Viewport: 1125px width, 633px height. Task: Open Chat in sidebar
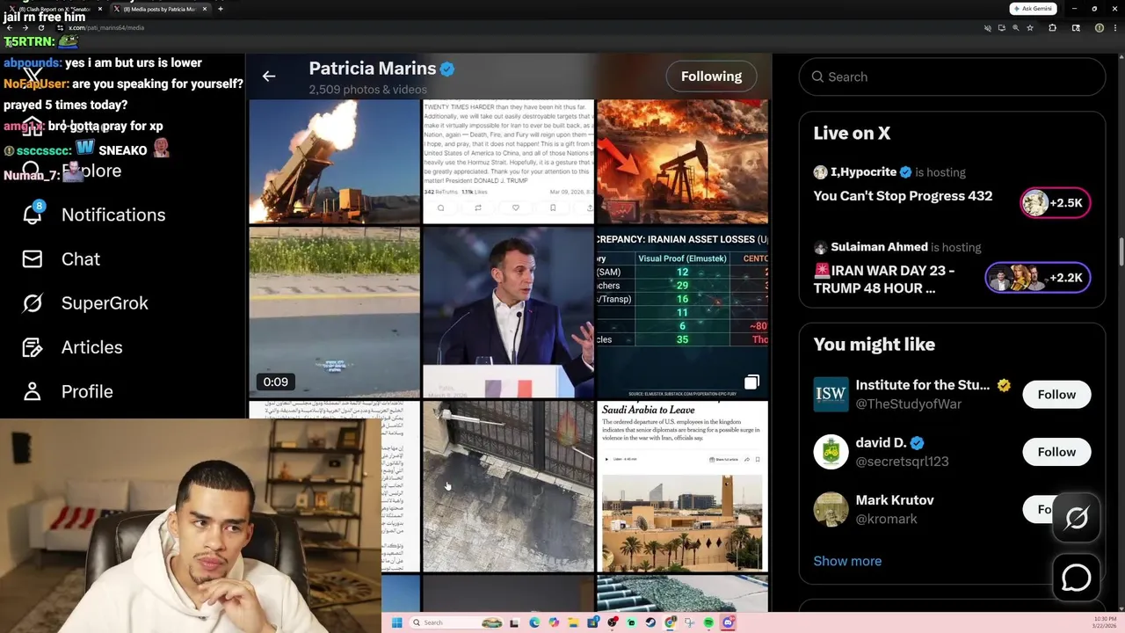81,259
